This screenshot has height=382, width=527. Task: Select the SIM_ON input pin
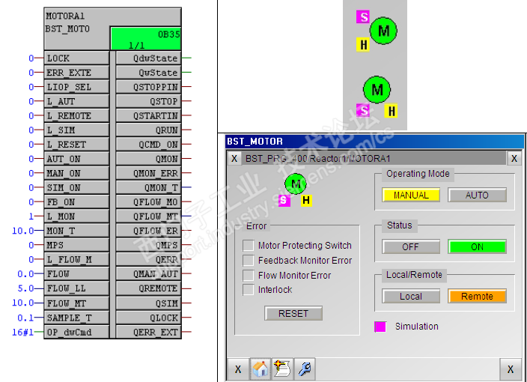pos(76,187)
